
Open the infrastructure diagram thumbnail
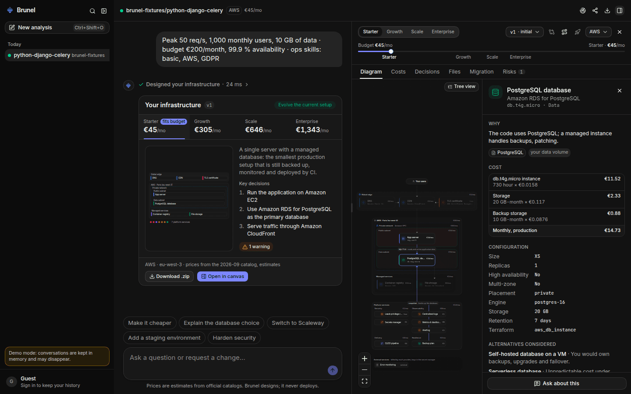(189, 198)
